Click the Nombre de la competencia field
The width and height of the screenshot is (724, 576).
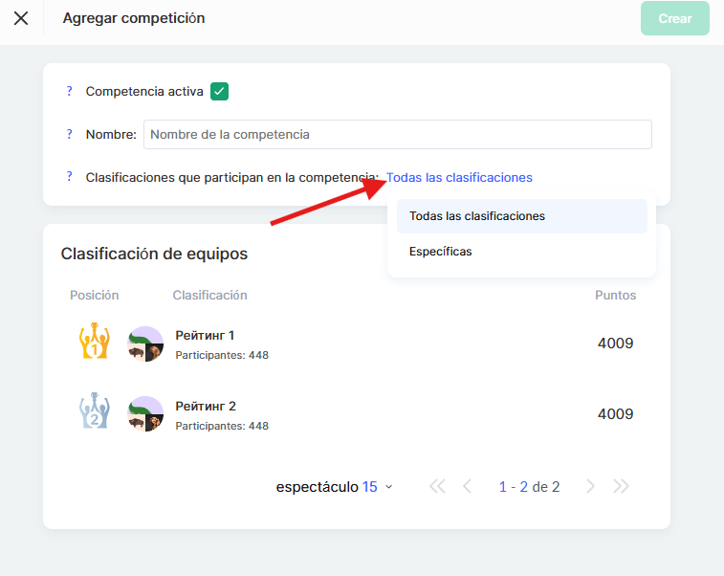pos(397,135)
